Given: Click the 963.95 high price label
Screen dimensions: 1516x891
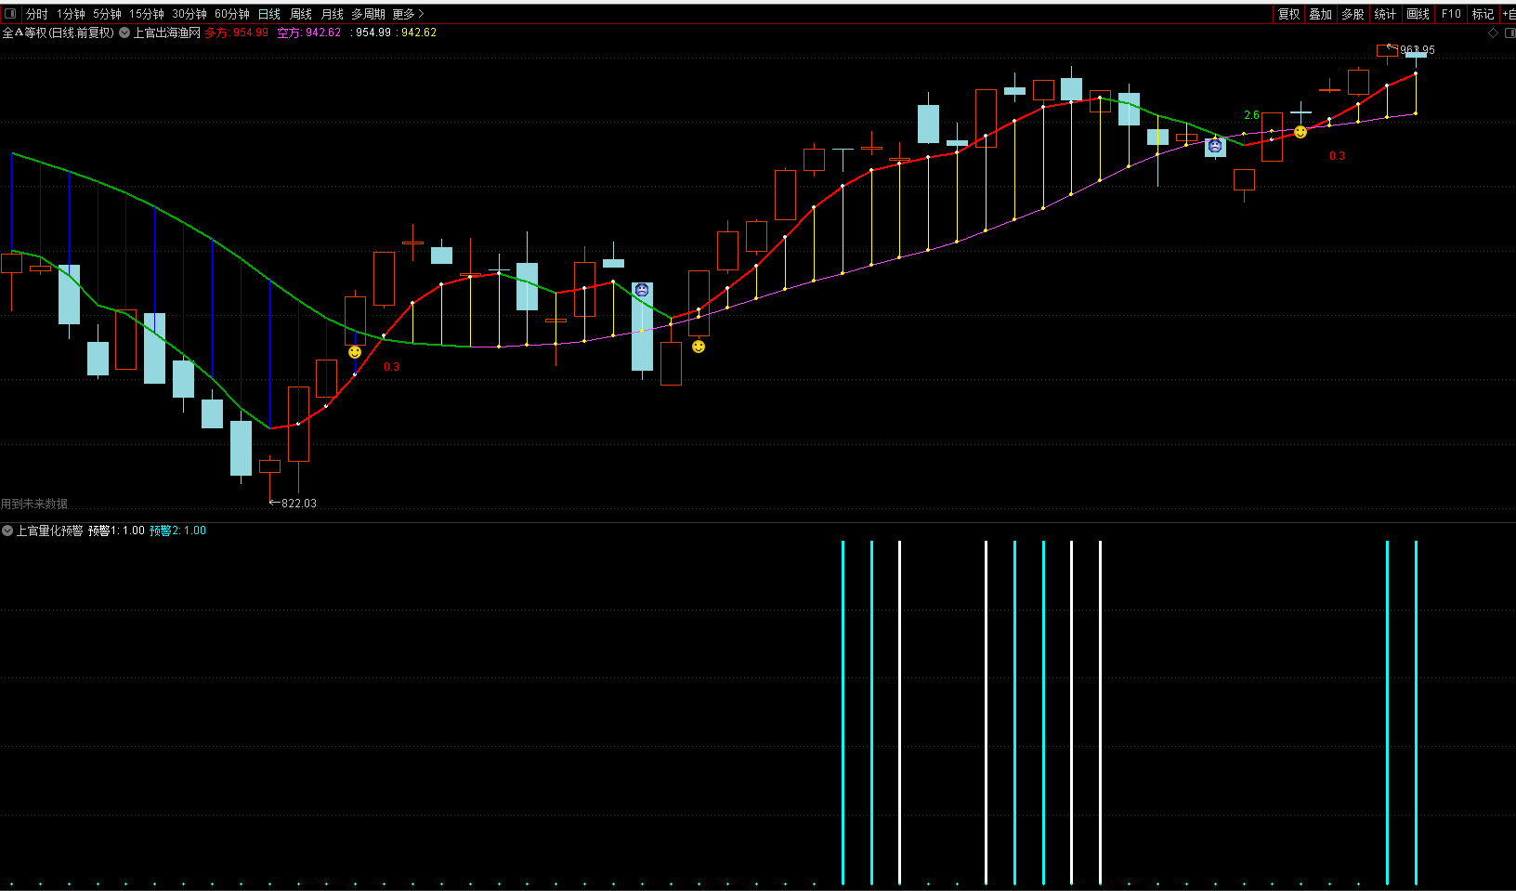Looking at the screenshot, I should [x=1418, y=50].
